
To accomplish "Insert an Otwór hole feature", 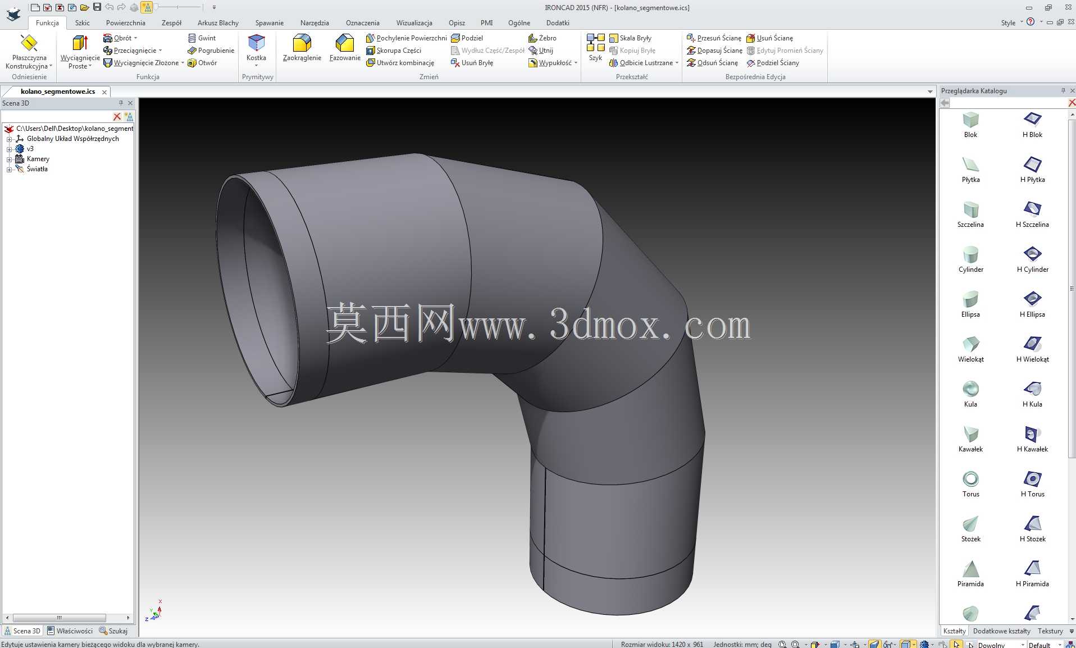I will pos(202,63).
